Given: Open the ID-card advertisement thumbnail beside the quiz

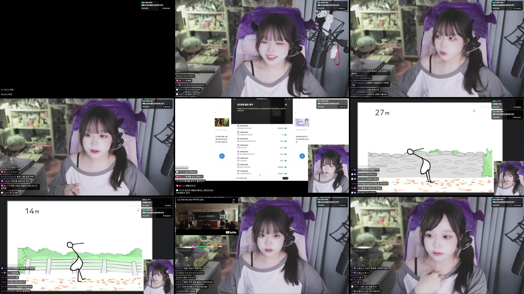Looking at the screenshot, I should tap(302, 122).
